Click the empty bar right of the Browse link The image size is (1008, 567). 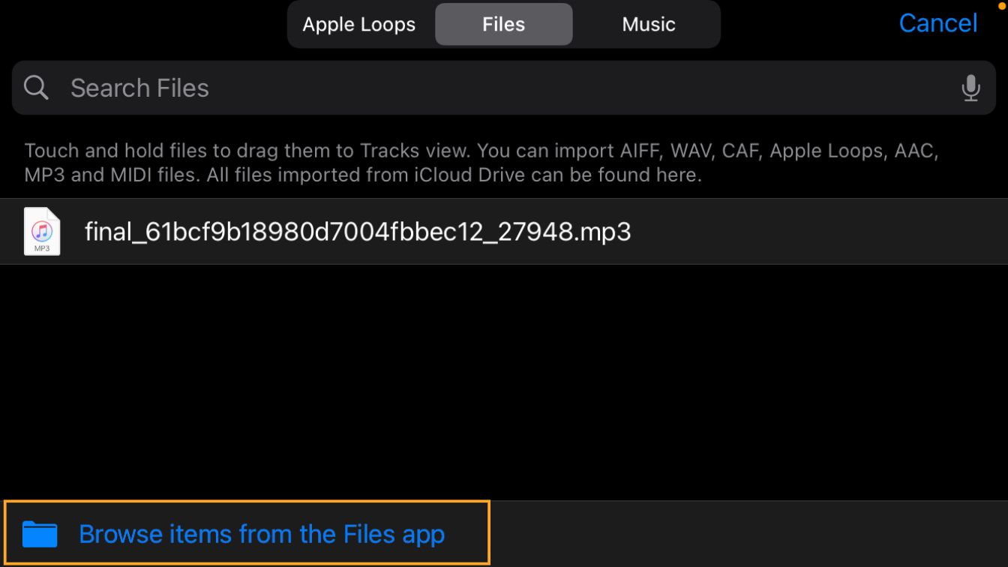[748, 534]
